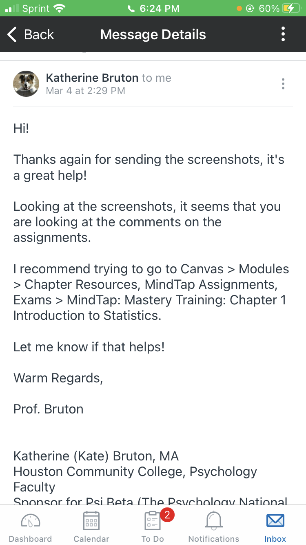Tap the Wi-Fi icon in status bar
Viewport: 306px width, 545px height.
pos(60,8)
